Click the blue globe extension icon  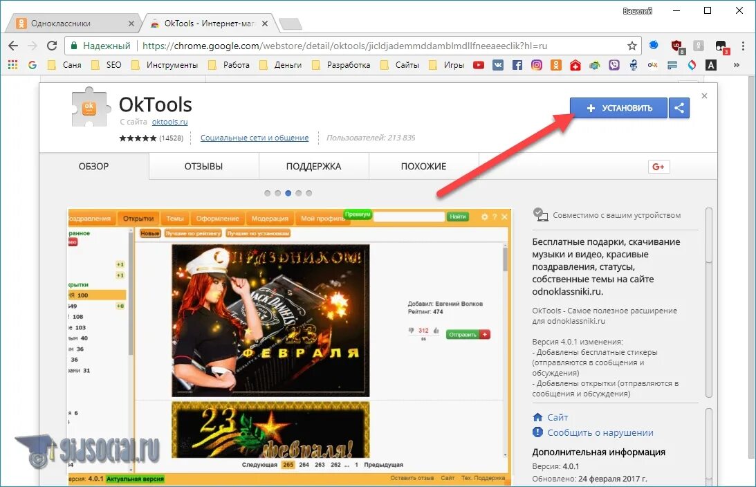[654, 46]
